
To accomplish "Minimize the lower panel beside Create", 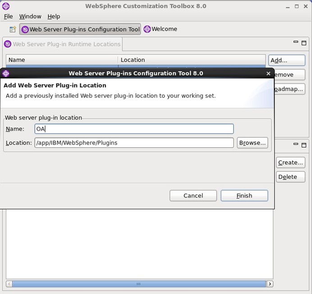I will 296,145.
